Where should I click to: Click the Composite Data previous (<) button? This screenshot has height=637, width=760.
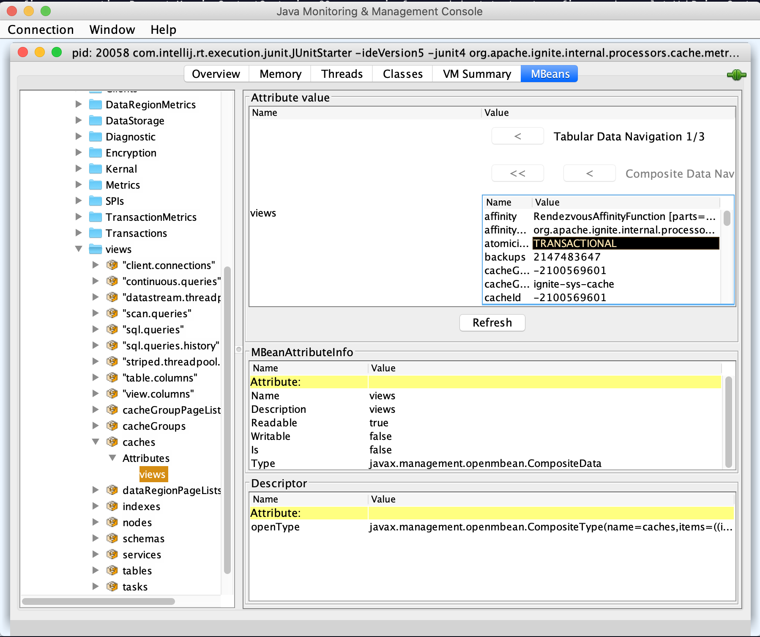[x=589, y=173]
